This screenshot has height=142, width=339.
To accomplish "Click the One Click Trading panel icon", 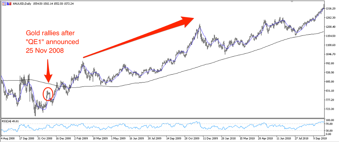I will pos(4,4).
